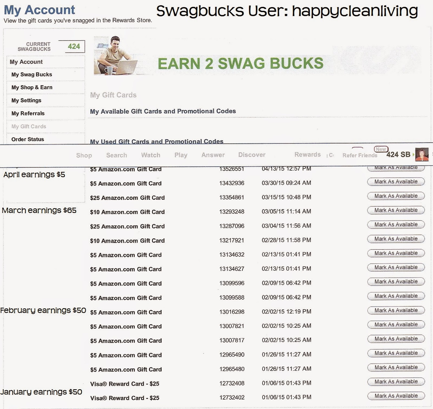Mark order 13432936 as available
433x409 pixels.
click(396, 182)
